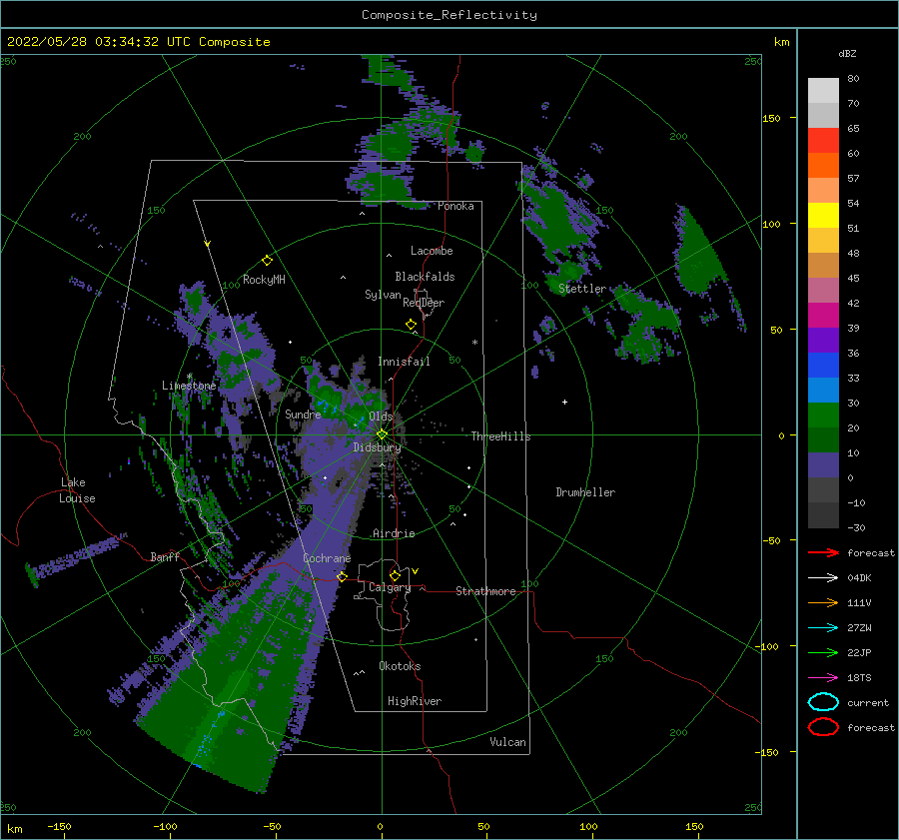Viewport: 899px width, 840px height.
Task: Choose the magenta 18TS arrow legend icon
Action: [x=823, y=678]
